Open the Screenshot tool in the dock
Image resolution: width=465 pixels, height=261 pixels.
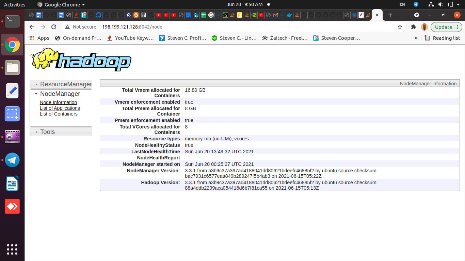[x=12, y=114]
